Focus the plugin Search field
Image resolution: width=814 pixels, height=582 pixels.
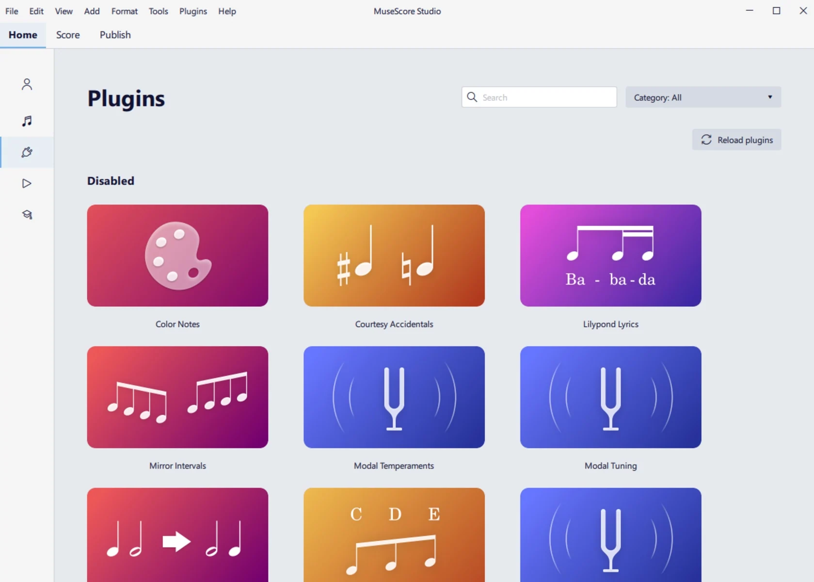click(539, 97)
